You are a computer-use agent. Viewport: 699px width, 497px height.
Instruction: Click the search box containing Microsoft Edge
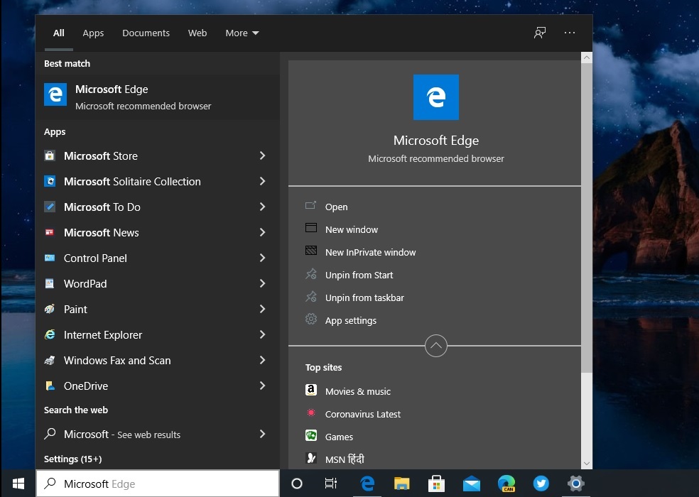tap(158, 484)
